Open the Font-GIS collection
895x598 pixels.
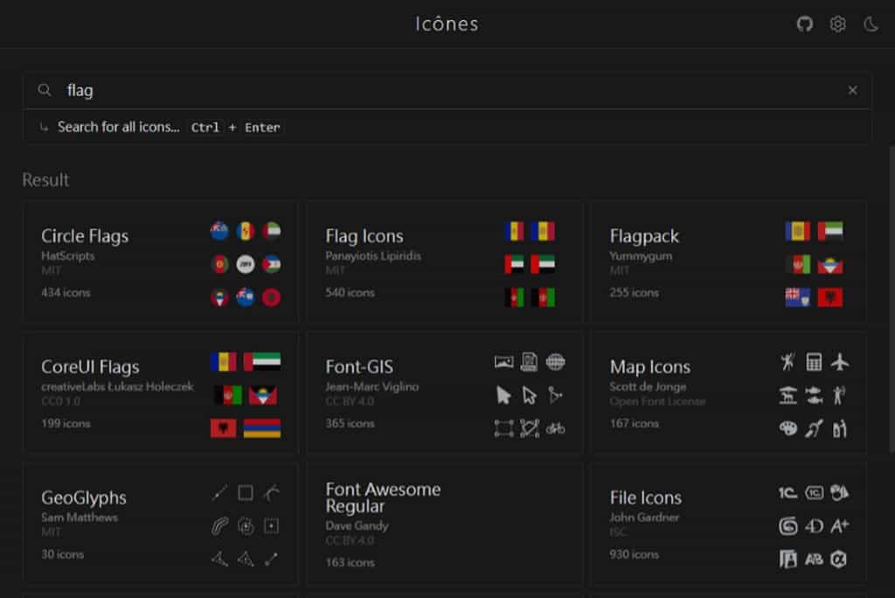(444, 393)
